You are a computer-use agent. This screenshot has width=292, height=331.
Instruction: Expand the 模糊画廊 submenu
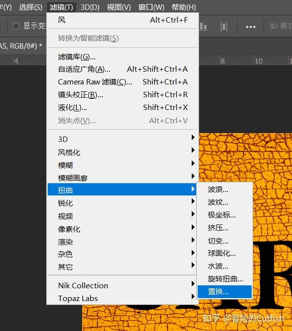[x=122, y=178]
